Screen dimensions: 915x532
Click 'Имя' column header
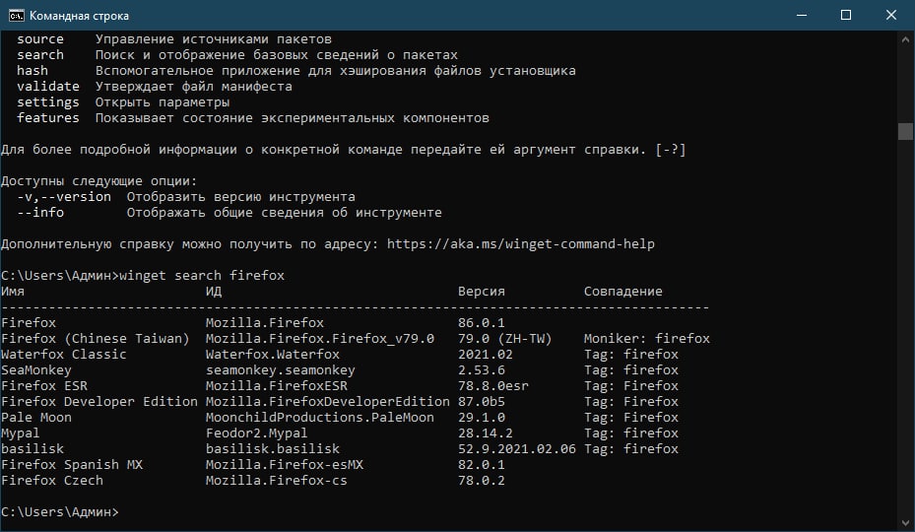coord(12,292)
